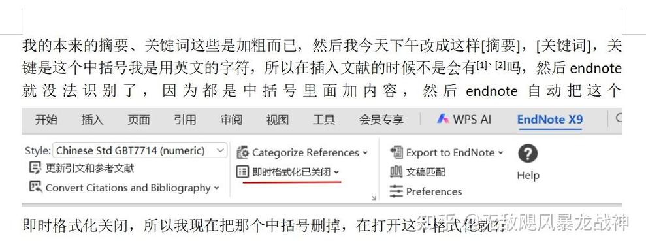Open the WPS AI tab
The height and width of the screenshot is (249, 646).
tap(464, 120)
